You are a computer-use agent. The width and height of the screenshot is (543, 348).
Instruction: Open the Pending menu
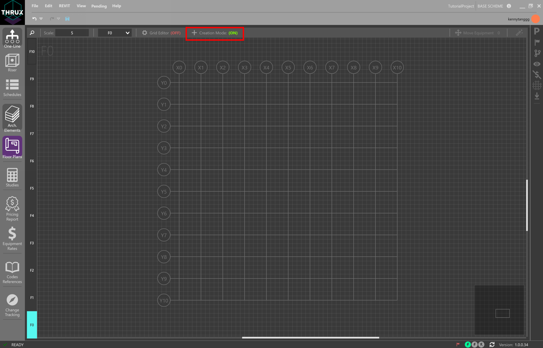coord(99,6)
